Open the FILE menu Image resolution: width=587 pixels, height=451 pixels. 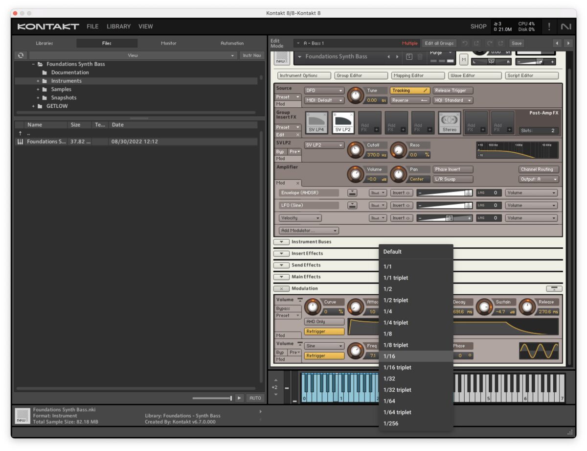click(92, 26)
